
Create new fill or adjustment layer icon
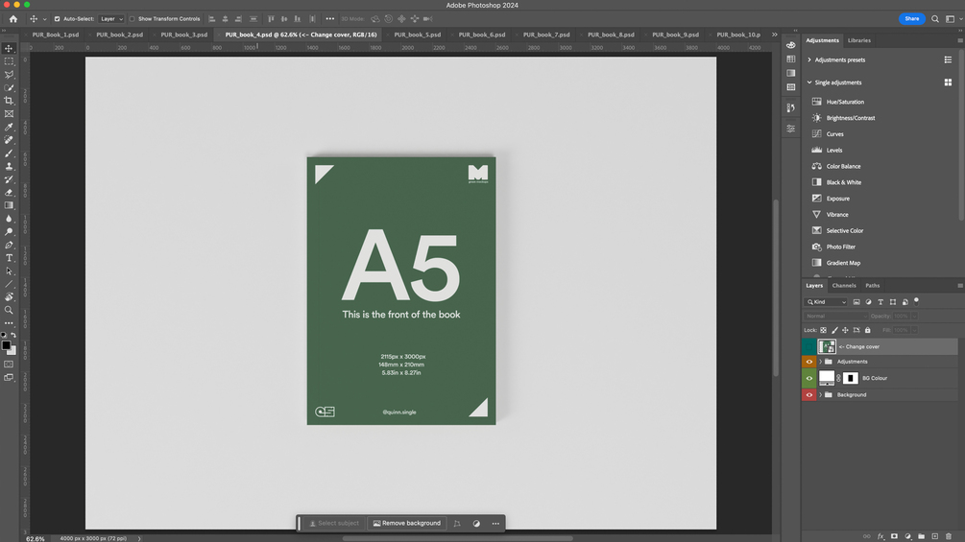pyautogui.click(x=907, y=536)
